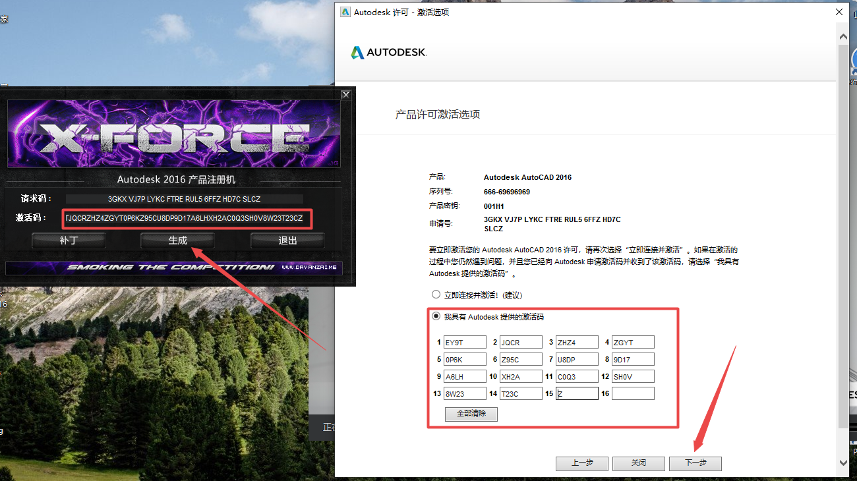Viewport: 857px width, 481px height.
Task: Click inside the 请求码 text field
Action: pyautogui.click(x=185, y=198)
